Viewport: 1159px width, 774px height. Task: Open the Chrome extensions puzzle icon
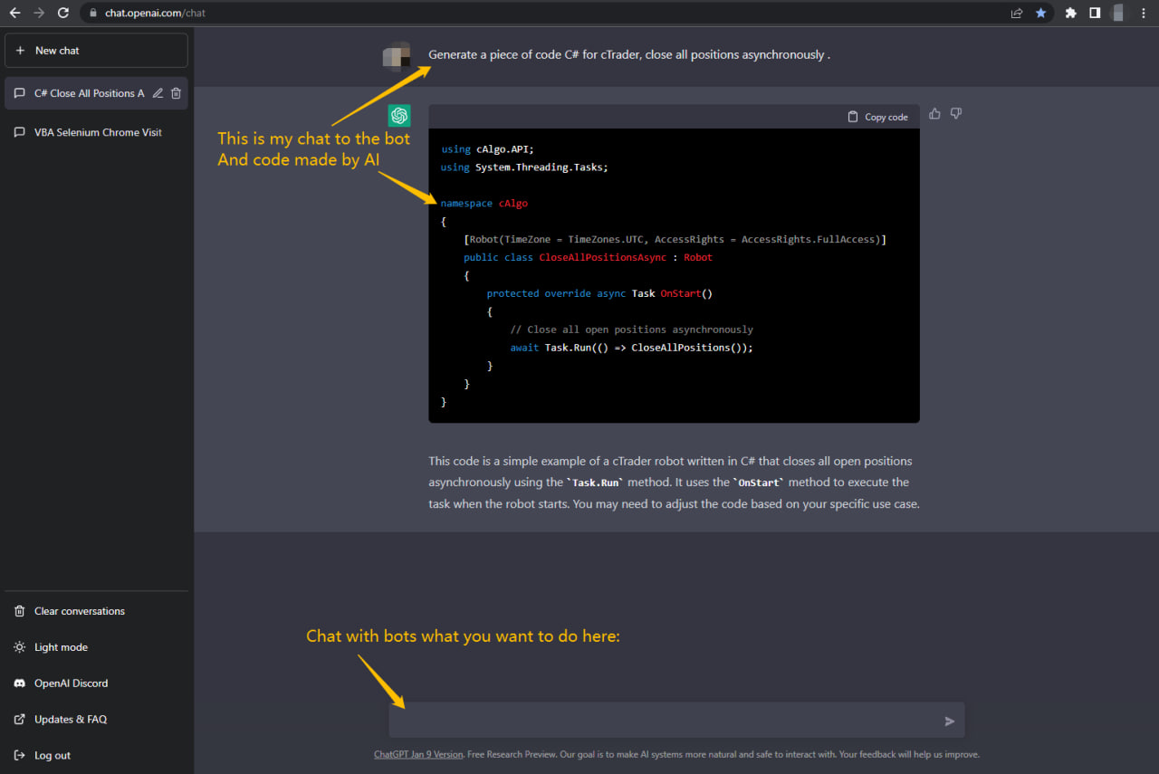tap(1070, 14)
